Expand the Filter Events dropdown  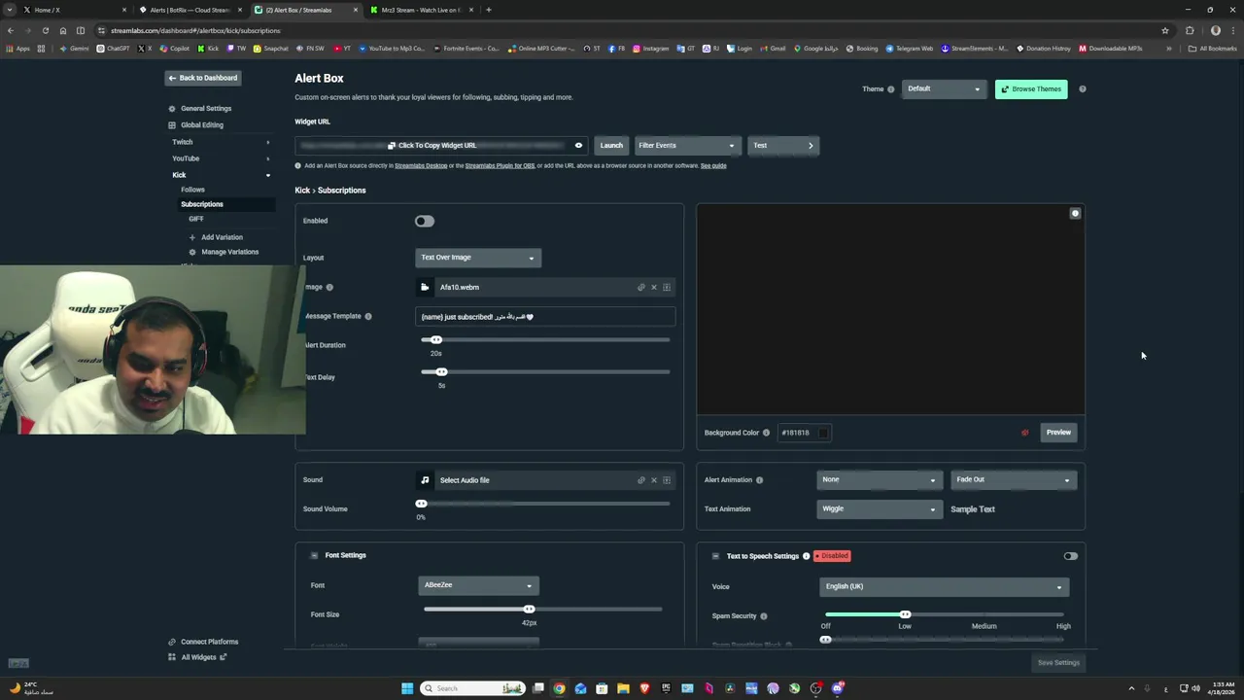point(687,146)
